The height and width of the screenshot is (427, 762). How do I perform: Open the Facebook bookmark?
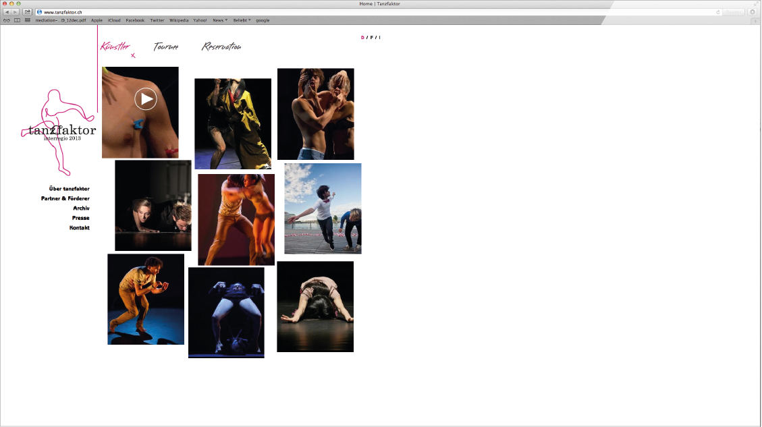click(135, 20)
